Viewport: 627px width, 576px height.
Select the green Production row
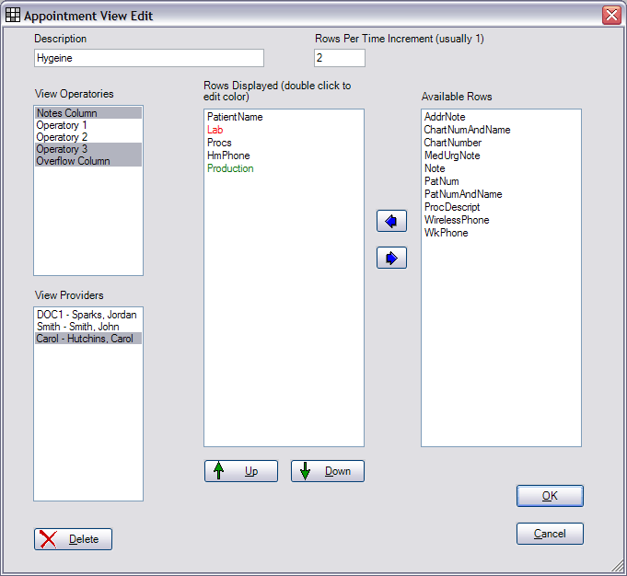(230, 169)
